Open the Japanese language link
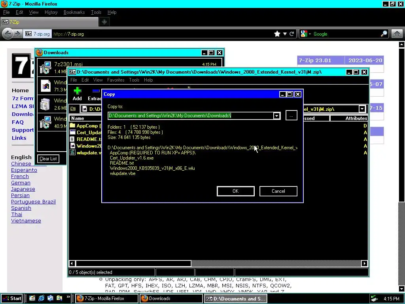The width and height of the screenshot is (405, 304). 23,189
